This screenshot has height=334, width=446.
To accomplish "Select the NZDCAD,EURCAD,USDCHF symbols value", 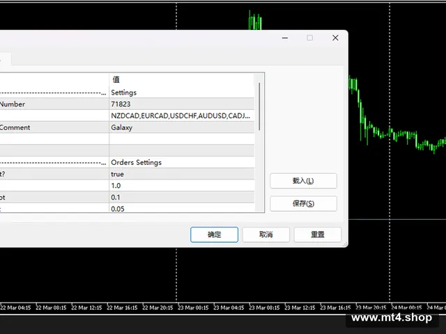I will pyautogui.click(x=181, y=116).
